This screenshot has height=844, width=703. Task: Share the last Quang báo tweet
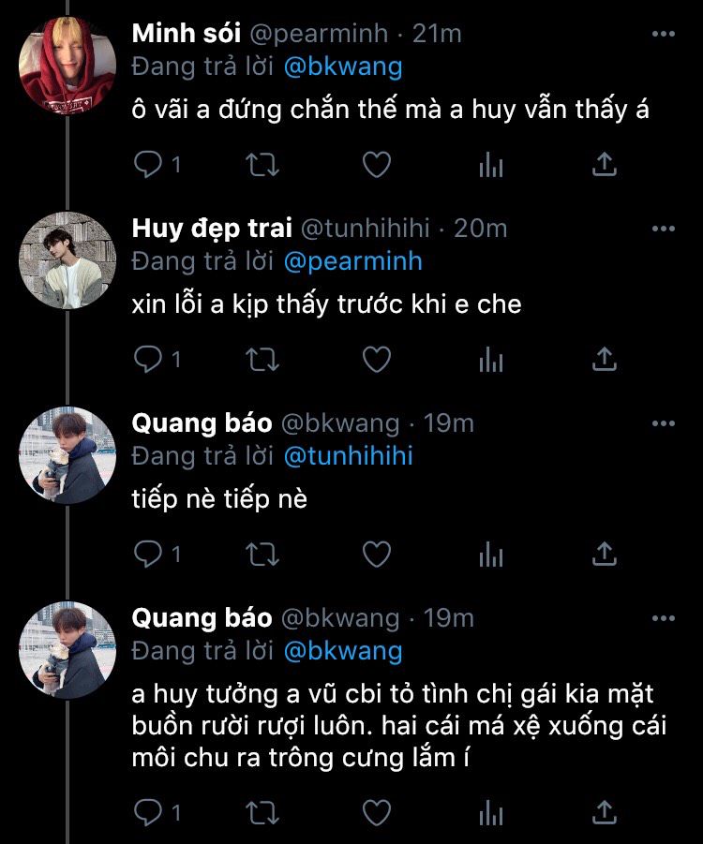click(604, 812)
